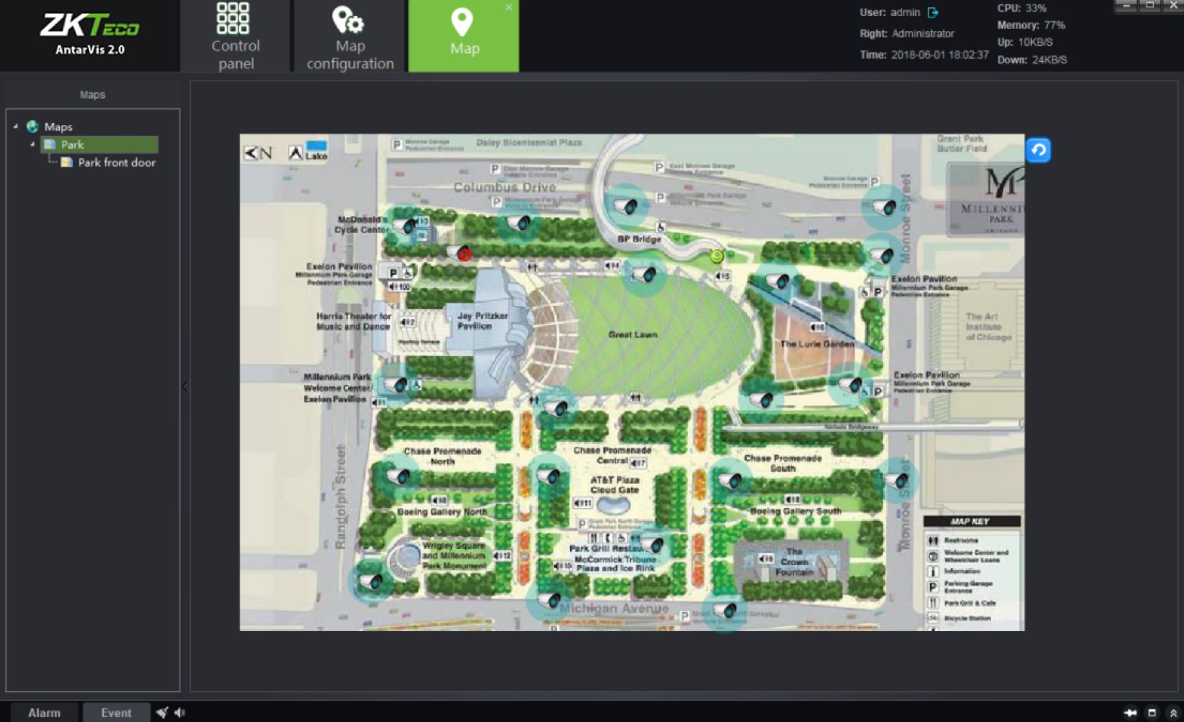
Task: Collapse the Maps root tree node
Action: (x=15, y=126)
